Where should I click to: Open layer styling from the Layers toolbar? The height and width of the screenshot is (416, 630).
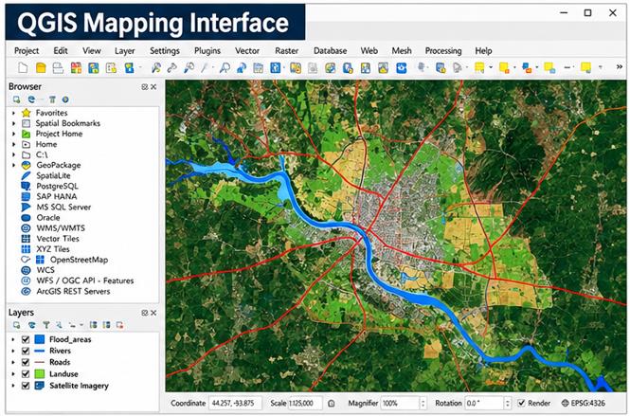[x=16, y=325]
